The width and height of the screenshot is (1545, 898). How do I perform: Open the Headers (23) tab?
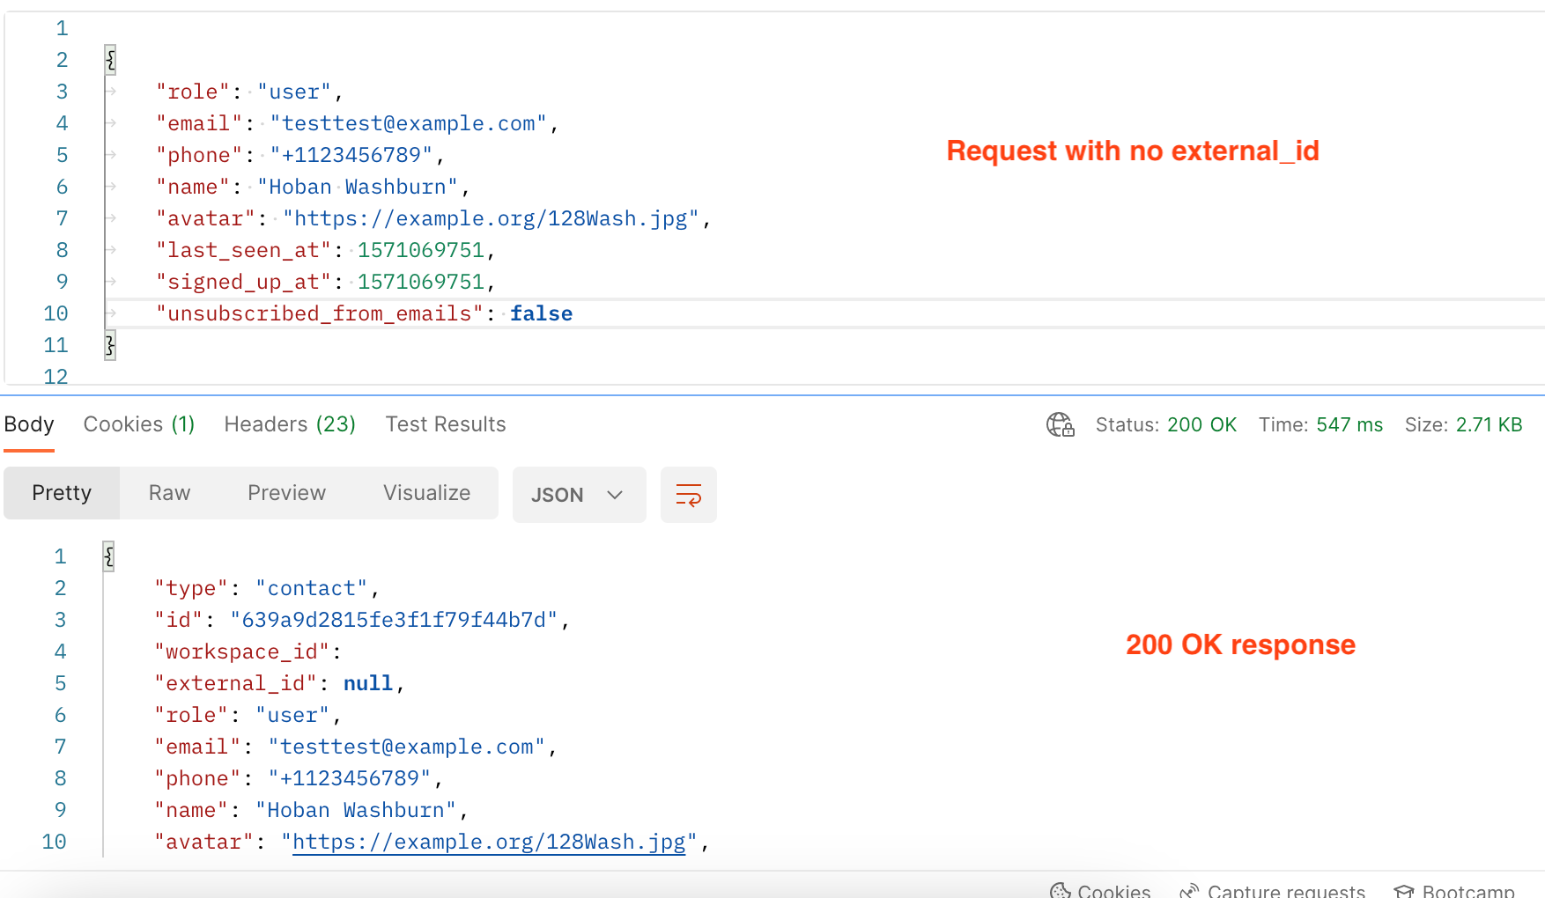[x=290, y=424]
